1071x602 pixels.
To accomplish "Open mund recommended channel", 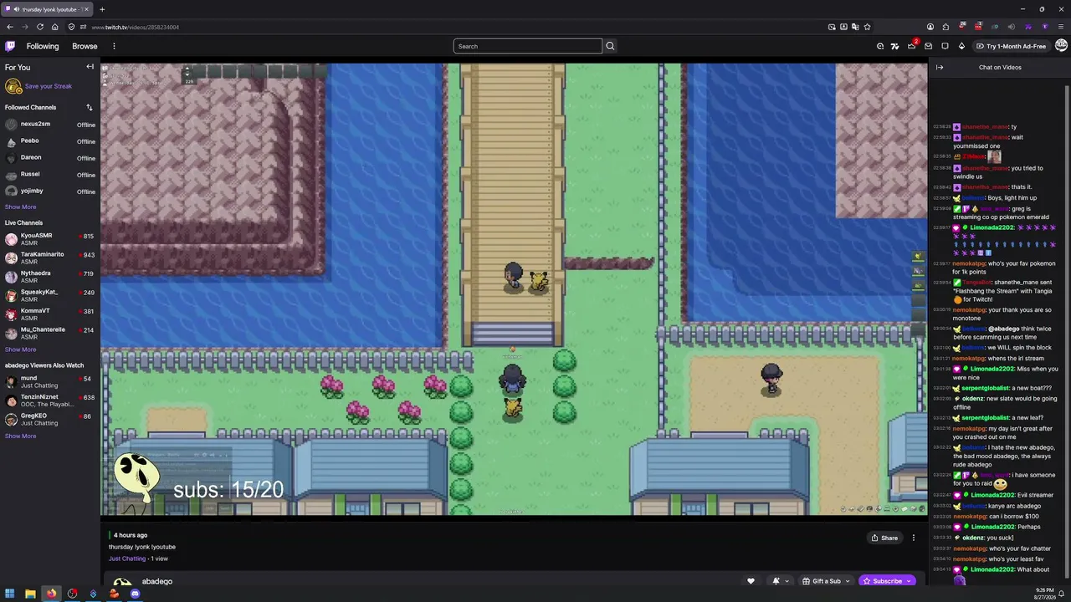I will (x=50, y=382).
